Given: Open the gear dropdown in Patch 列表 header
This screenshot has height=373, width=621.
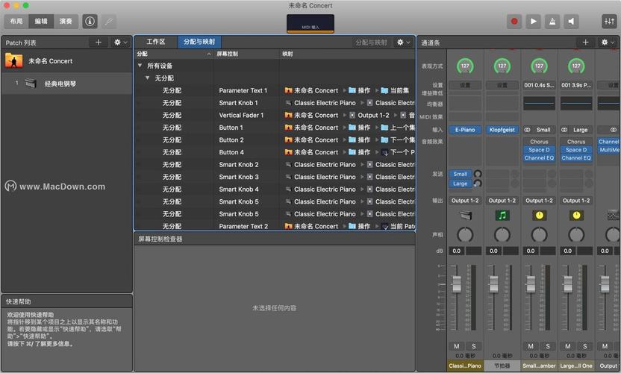Looking at the screenshot, I should 119,43.
